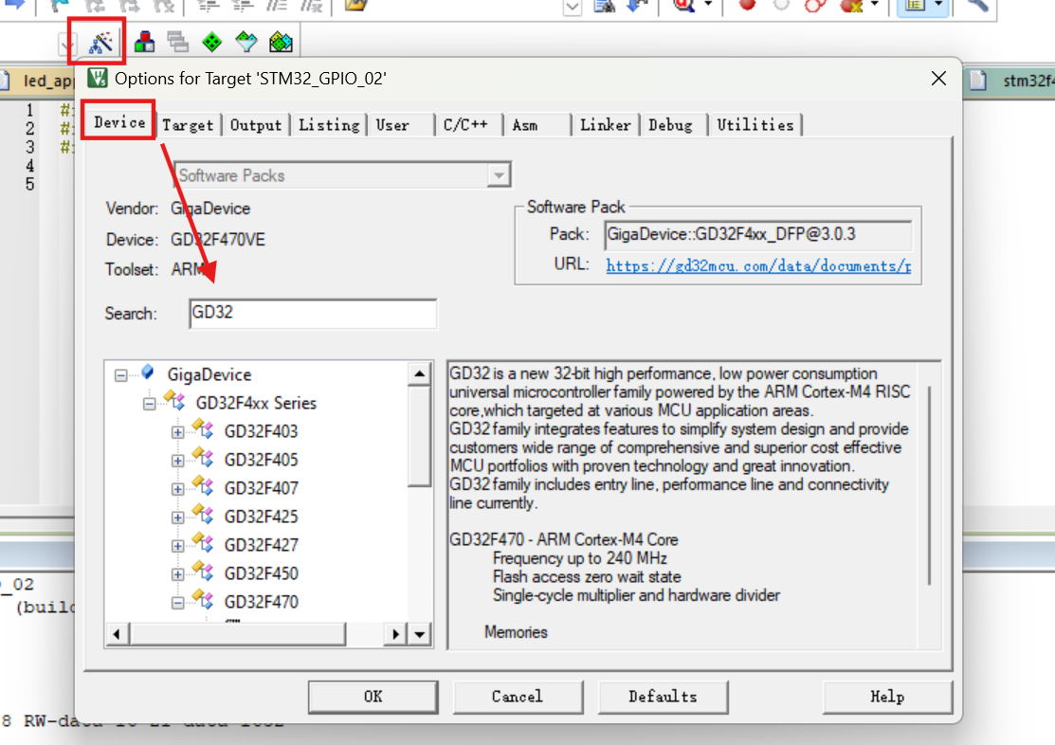Click the Help button

(x=887, y=697)
